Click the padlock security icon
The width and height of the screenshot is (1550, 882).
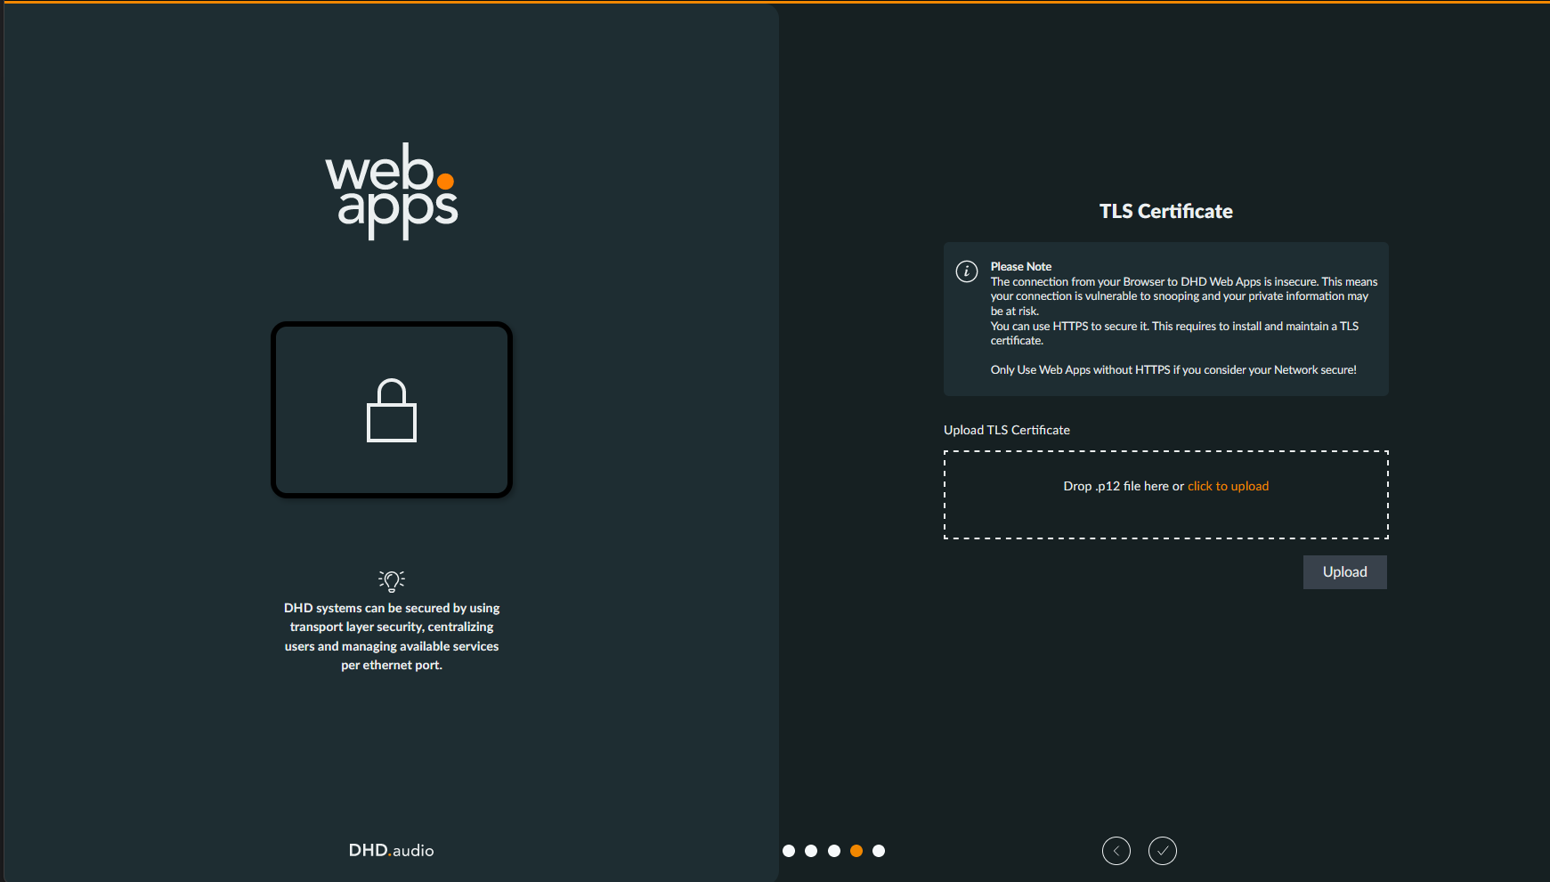pos(392,410)
